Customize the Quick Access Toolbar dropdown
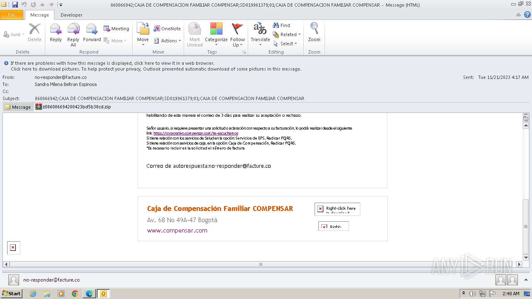The image size is (532, 299). tap(61, 5)
